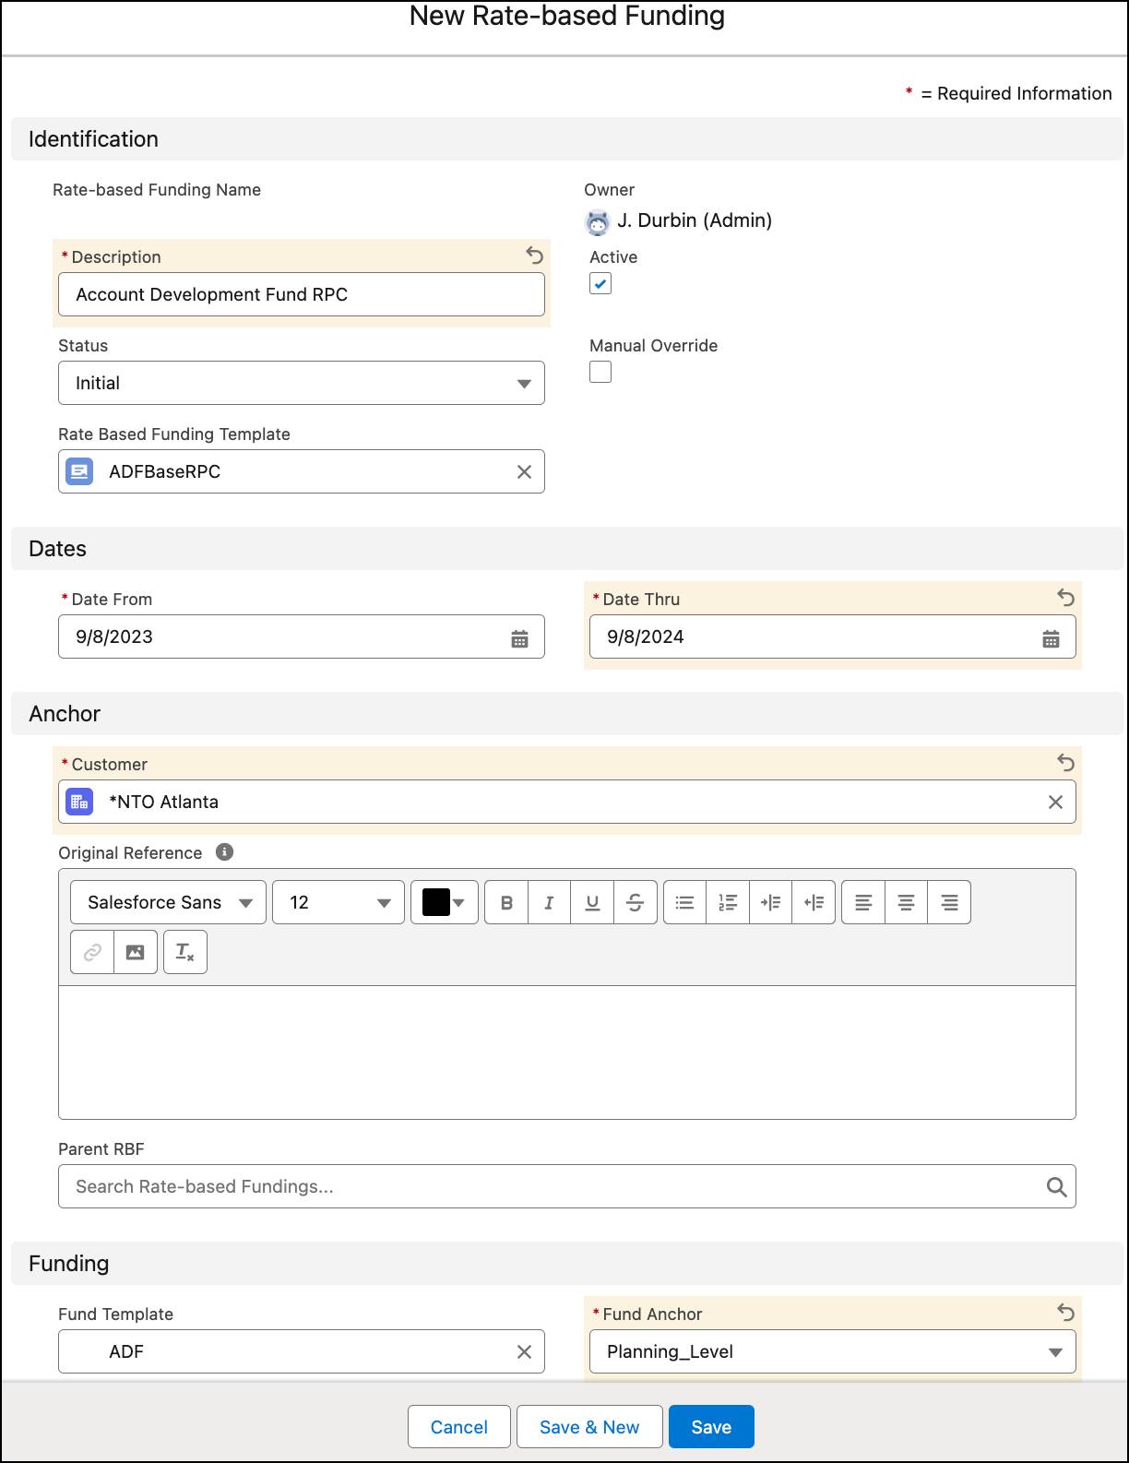Uncheck the Active checkbox
The height and width of the screenshot is (1463, 1129).
tap(600, 284)
